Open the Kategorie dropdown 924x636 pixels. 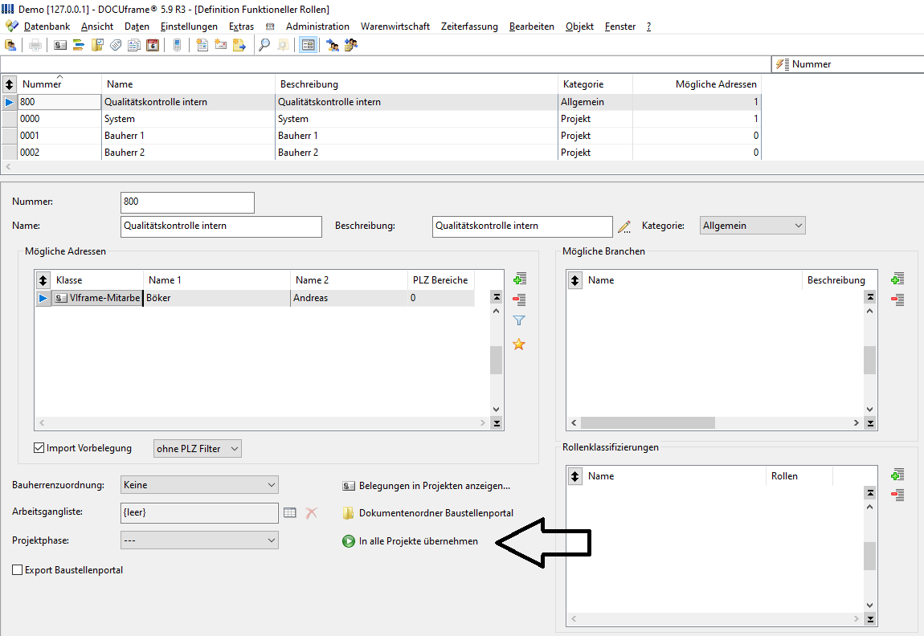tap(752, 226)
